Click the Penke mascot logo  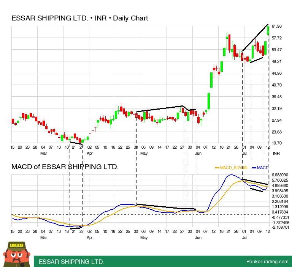(x=17, y=254)
